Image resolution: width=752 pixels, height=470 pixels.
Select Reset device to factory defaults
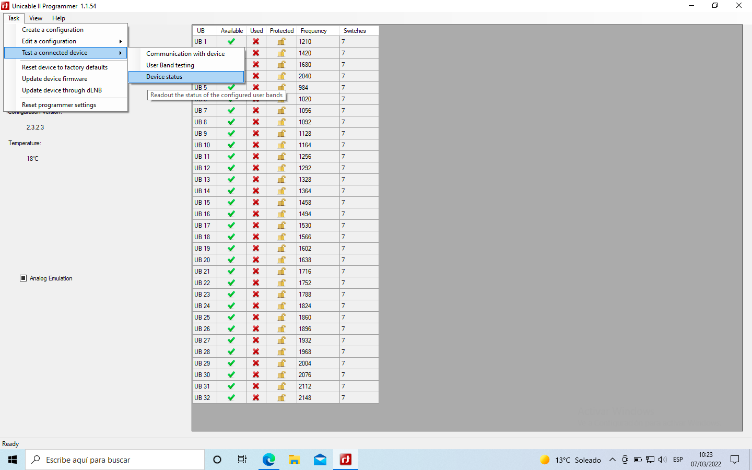coord(65,67)
